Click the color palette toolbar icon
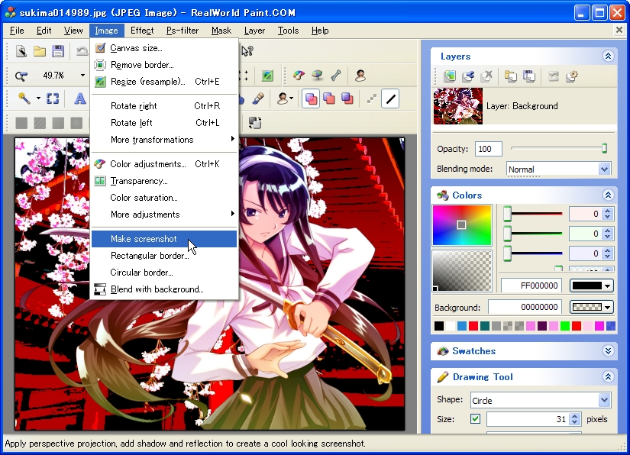The width and height of the screenshot is (630, 455). 299,76
